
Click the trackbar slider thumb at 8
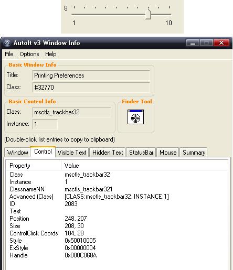click(x=148, y=14)
